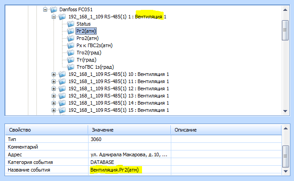Click the Название события value field
Image resolution: width=294 pixels, height=181 pixels.
129,170
